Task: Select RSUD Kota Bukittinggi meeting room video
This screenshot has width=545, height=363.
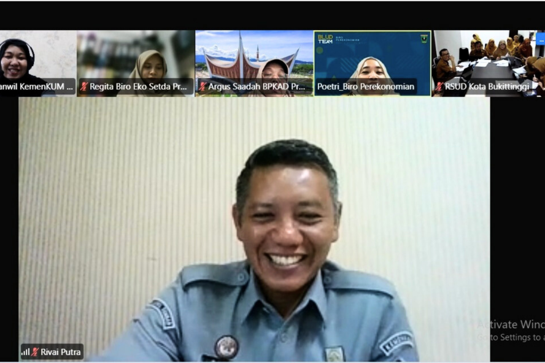Action: (488, 58)
